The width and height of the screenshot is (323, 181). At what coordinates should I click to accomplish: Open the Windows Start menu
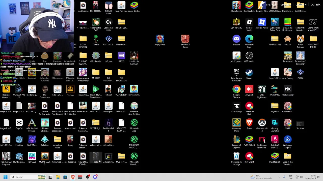pos(5,177)
